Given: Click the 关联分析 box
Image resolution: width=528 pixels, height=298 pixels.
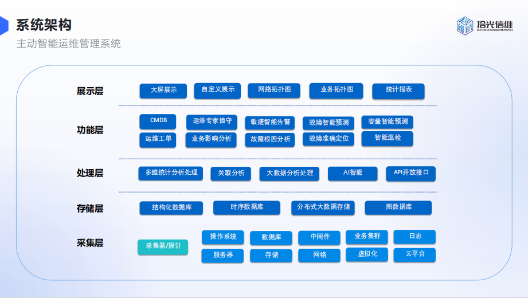Looking at the screenshot, I should pos(231,174).
